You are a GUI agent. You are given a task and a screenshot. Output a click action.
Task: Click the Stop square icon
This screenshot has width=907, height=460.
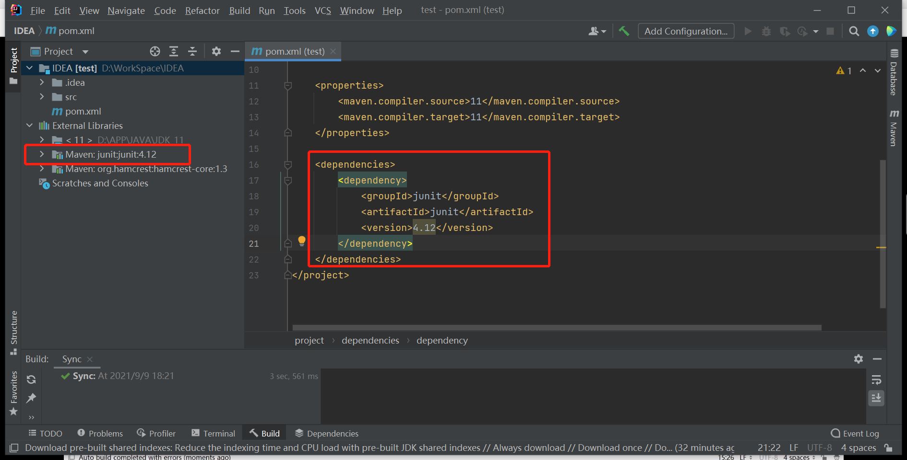pyautogui.click(x=830, y=31)
